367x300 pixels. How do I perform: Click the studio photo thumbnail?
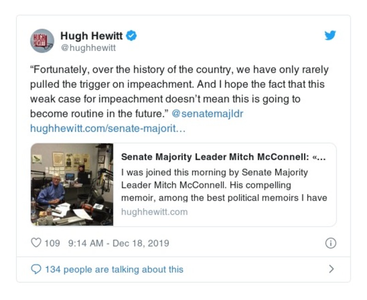coord(72,184)
